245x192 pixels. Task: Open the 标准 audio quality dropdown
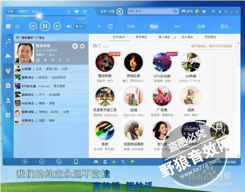(11, 11)
